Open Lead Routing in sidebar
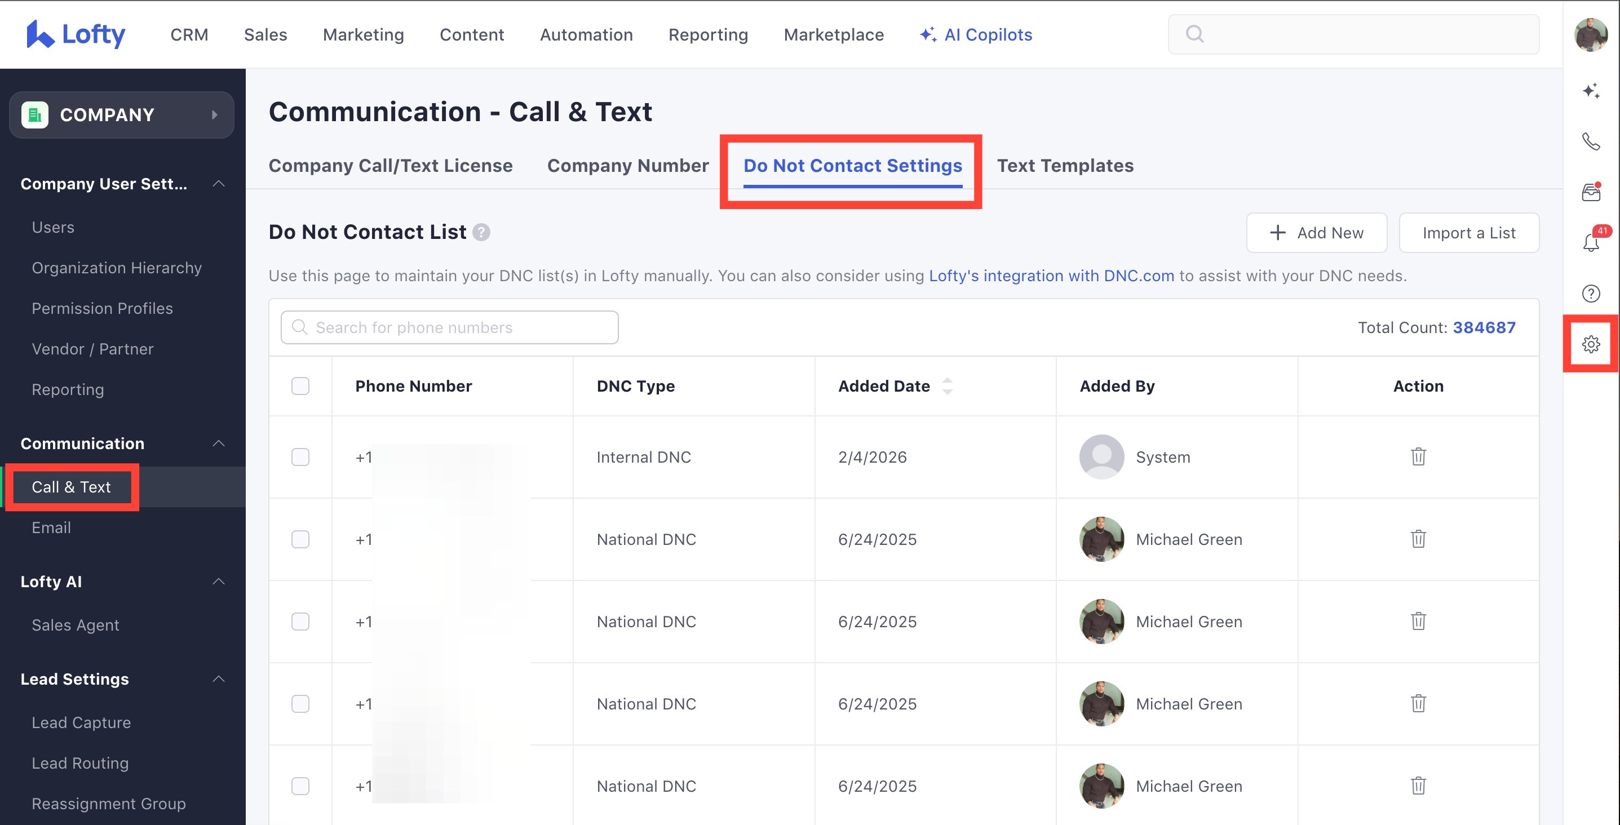Image resolution: width=1620 pixels, height=825 pixels. [x=80, y=763]
